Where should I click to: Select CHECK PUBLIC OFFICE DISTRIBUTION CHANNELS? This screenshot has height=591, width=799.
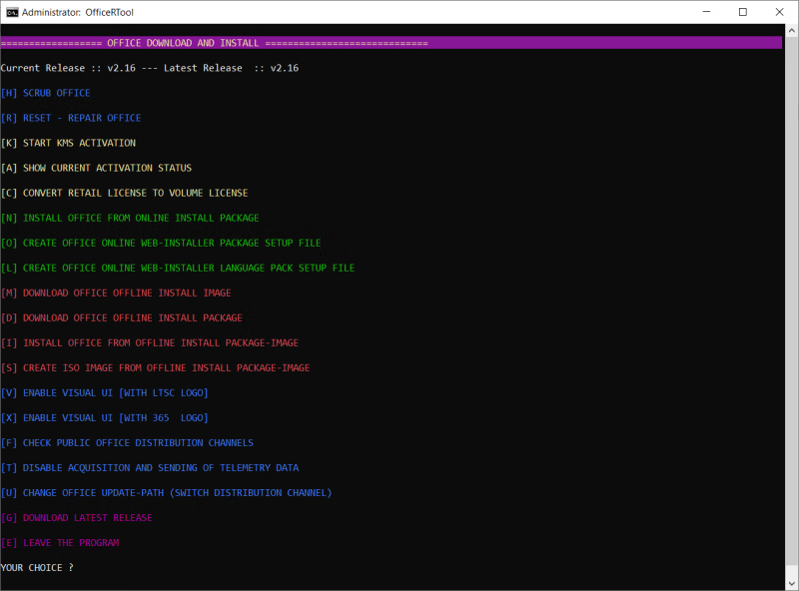click(127, 442)
